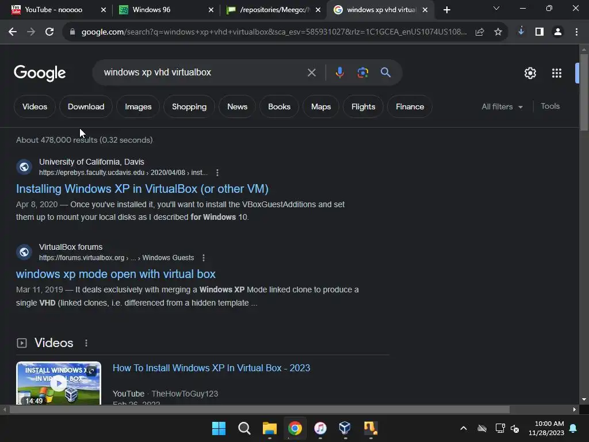Open the notification bell in the tray

[x=573, y=428]
